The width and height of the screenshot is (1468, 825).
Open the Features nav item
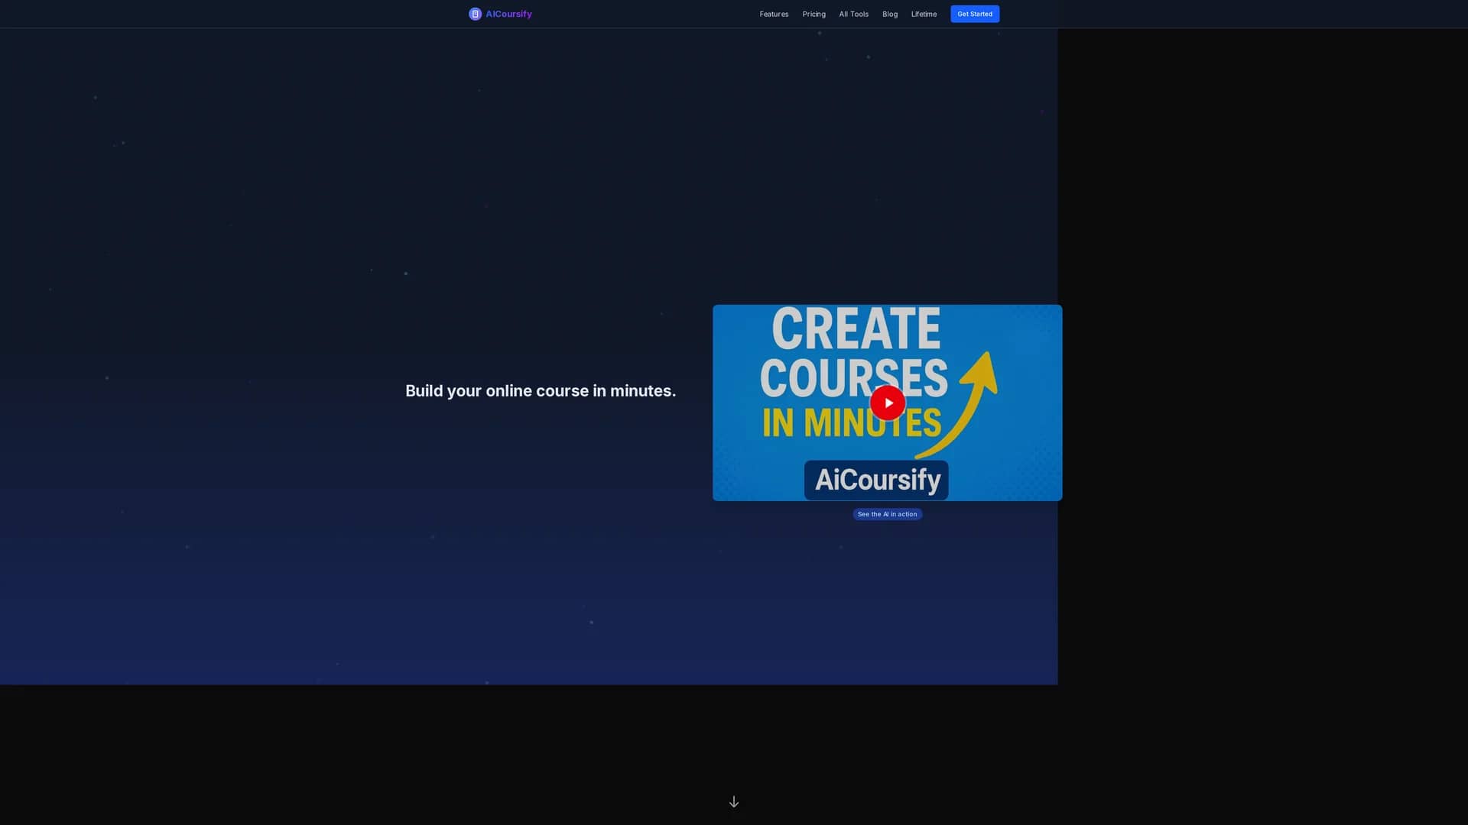[x=774, y=14]
